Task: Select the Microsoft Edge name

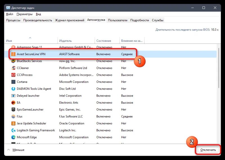Action: (27, 137)
